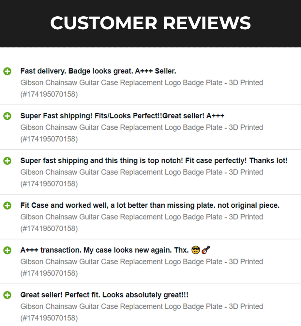Open product link under "A+++ transaction" review
This screenshot has height=326, width=301.
pos(142,262)
